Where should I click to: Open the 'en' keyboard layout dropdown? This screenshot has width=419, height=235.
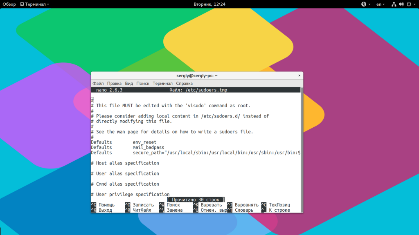coord(381,4)
